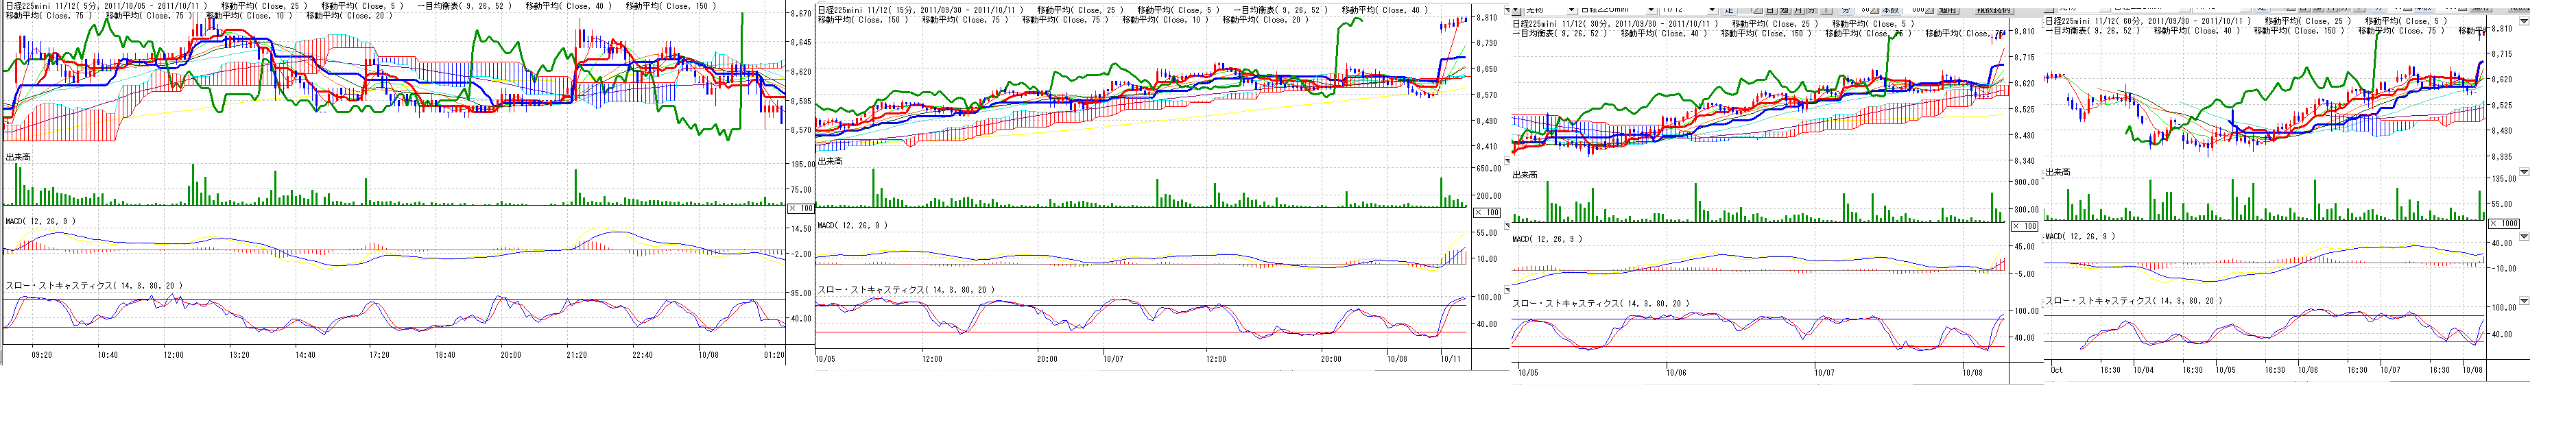
Task: Click the 月 monthly button in 30-minute chart toolbar
Action: click(x=1799, y=9)
